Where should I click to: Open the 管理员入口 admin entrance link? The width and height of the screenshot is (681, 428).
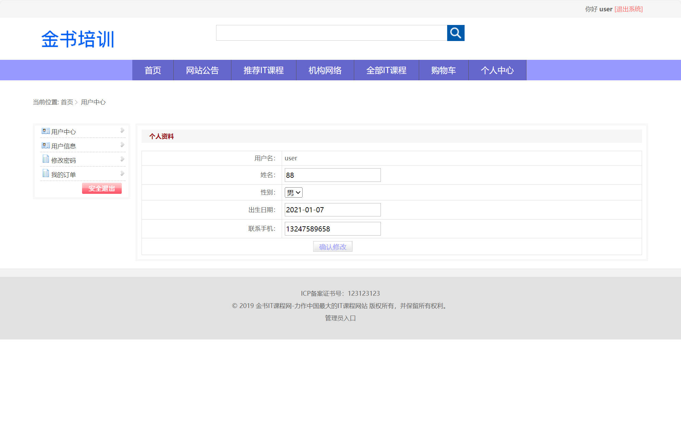point(339,318)
